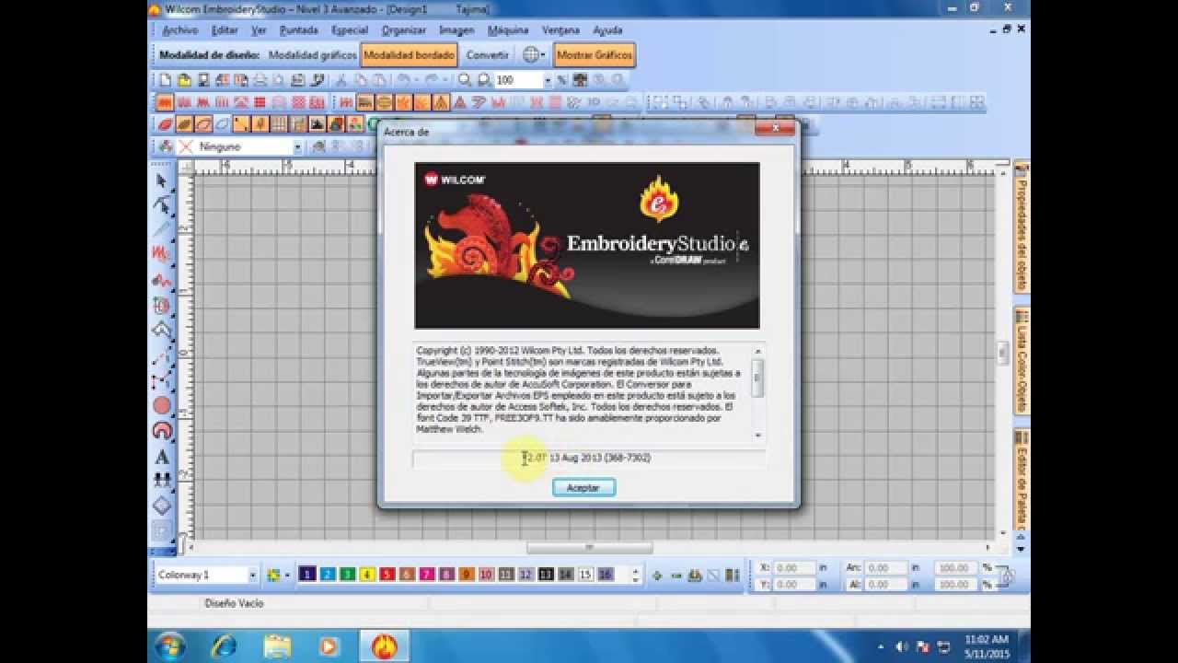Select thread color 5 red swatch
This screenshot has height=663, width=1178.
point(387,575)
